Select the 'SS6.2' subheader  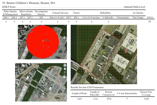pyautogui.click(x=14, y=18)
